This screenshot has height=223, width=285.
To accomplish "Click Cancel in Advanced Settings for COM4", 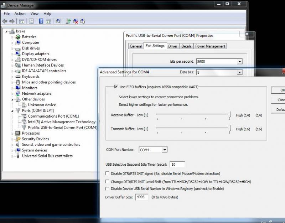I will (x=278, y=100).
